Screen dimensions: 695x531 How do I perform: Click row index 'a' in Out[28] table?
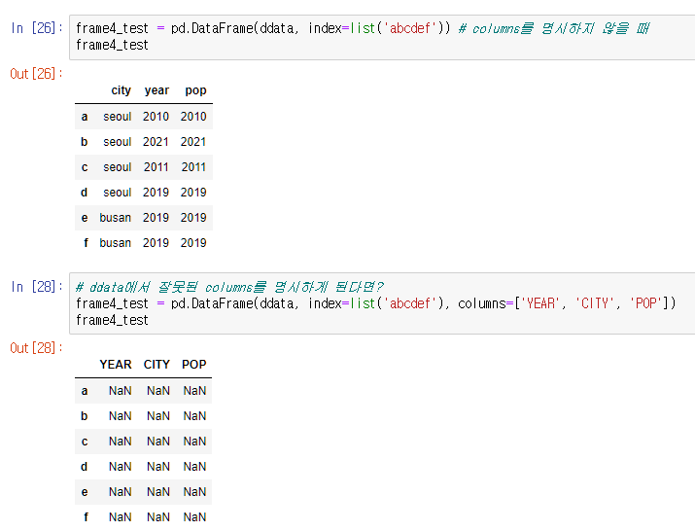click(x=85, y=391)
